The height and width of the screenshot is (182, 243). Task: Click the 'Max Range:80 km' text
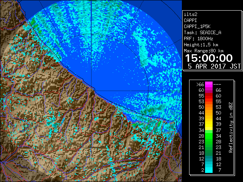(x=204, y=51)
